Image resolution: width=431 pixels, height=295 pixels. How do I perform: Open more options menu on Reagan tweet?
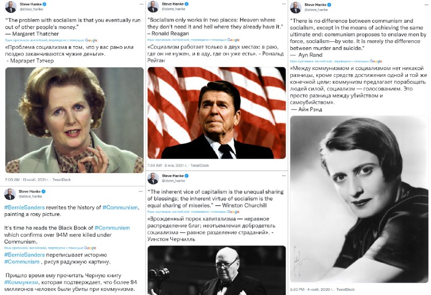coord(283,4)
